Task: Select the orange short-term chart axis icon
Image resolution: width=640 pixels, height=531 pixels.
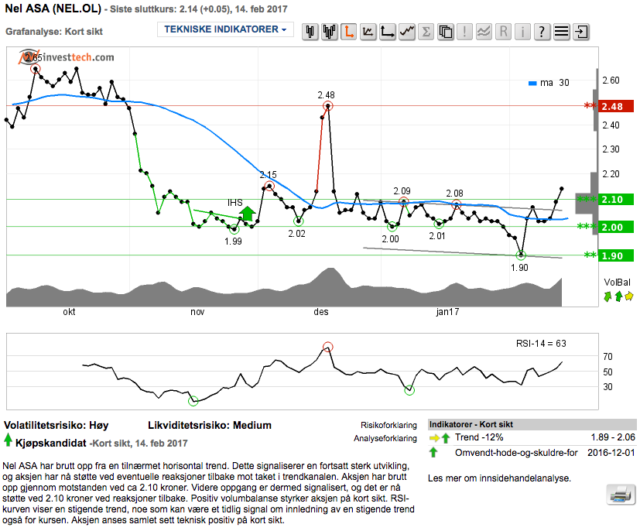Action: (x=348, y=32)
